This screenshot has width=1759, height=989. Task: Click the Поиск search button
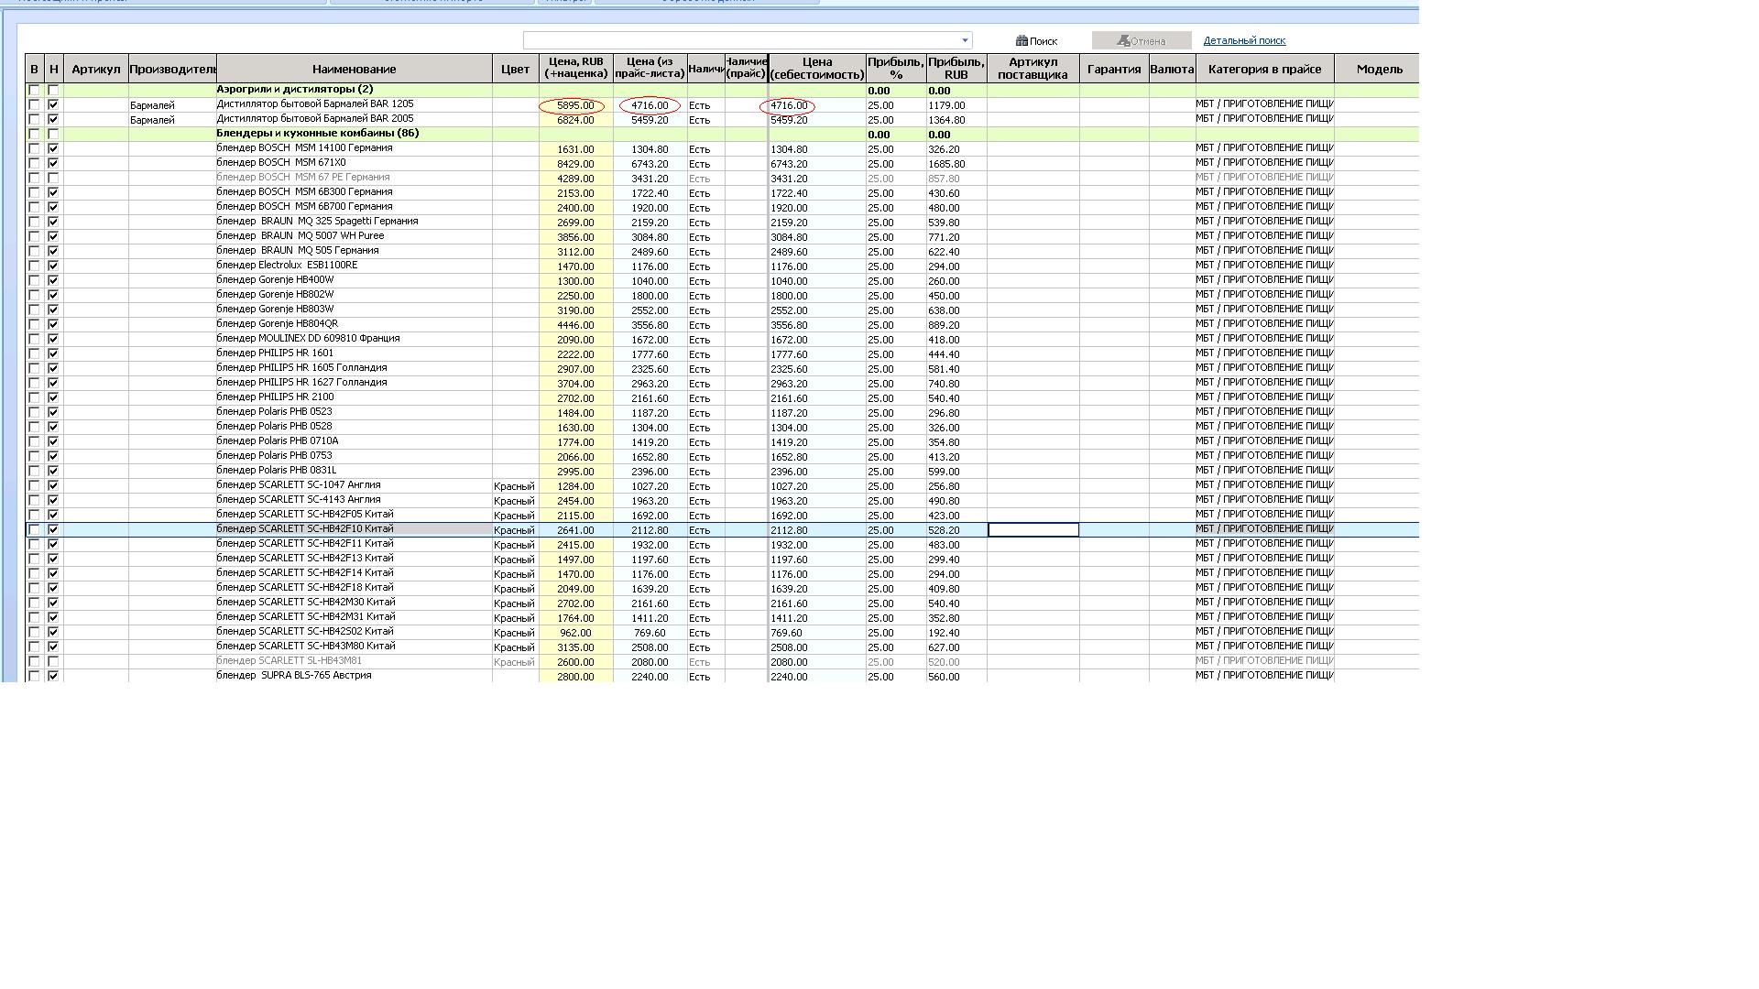pyautogui.click(x=1036, y=40)
